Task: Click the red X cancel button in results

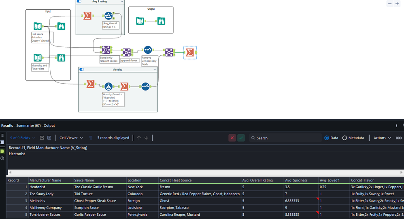Action: point(232,138)
